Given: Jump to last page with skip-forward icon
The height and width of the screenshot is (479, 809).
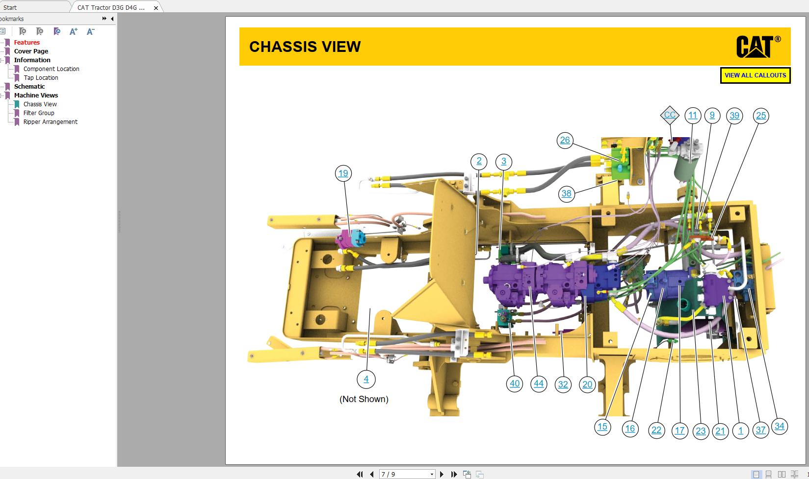Looking at the screenshot, I should [454, 474].
